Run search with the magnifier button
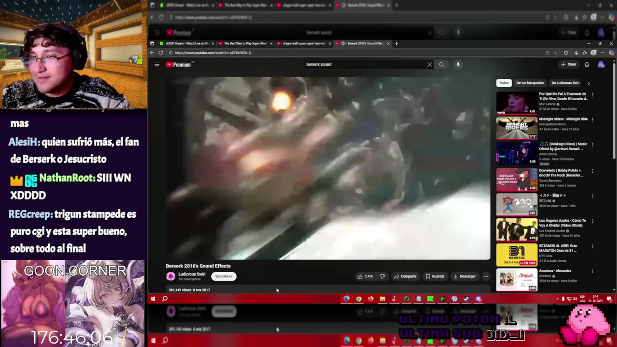This screenshot has height=347, width=617. [x=442, y=64]
